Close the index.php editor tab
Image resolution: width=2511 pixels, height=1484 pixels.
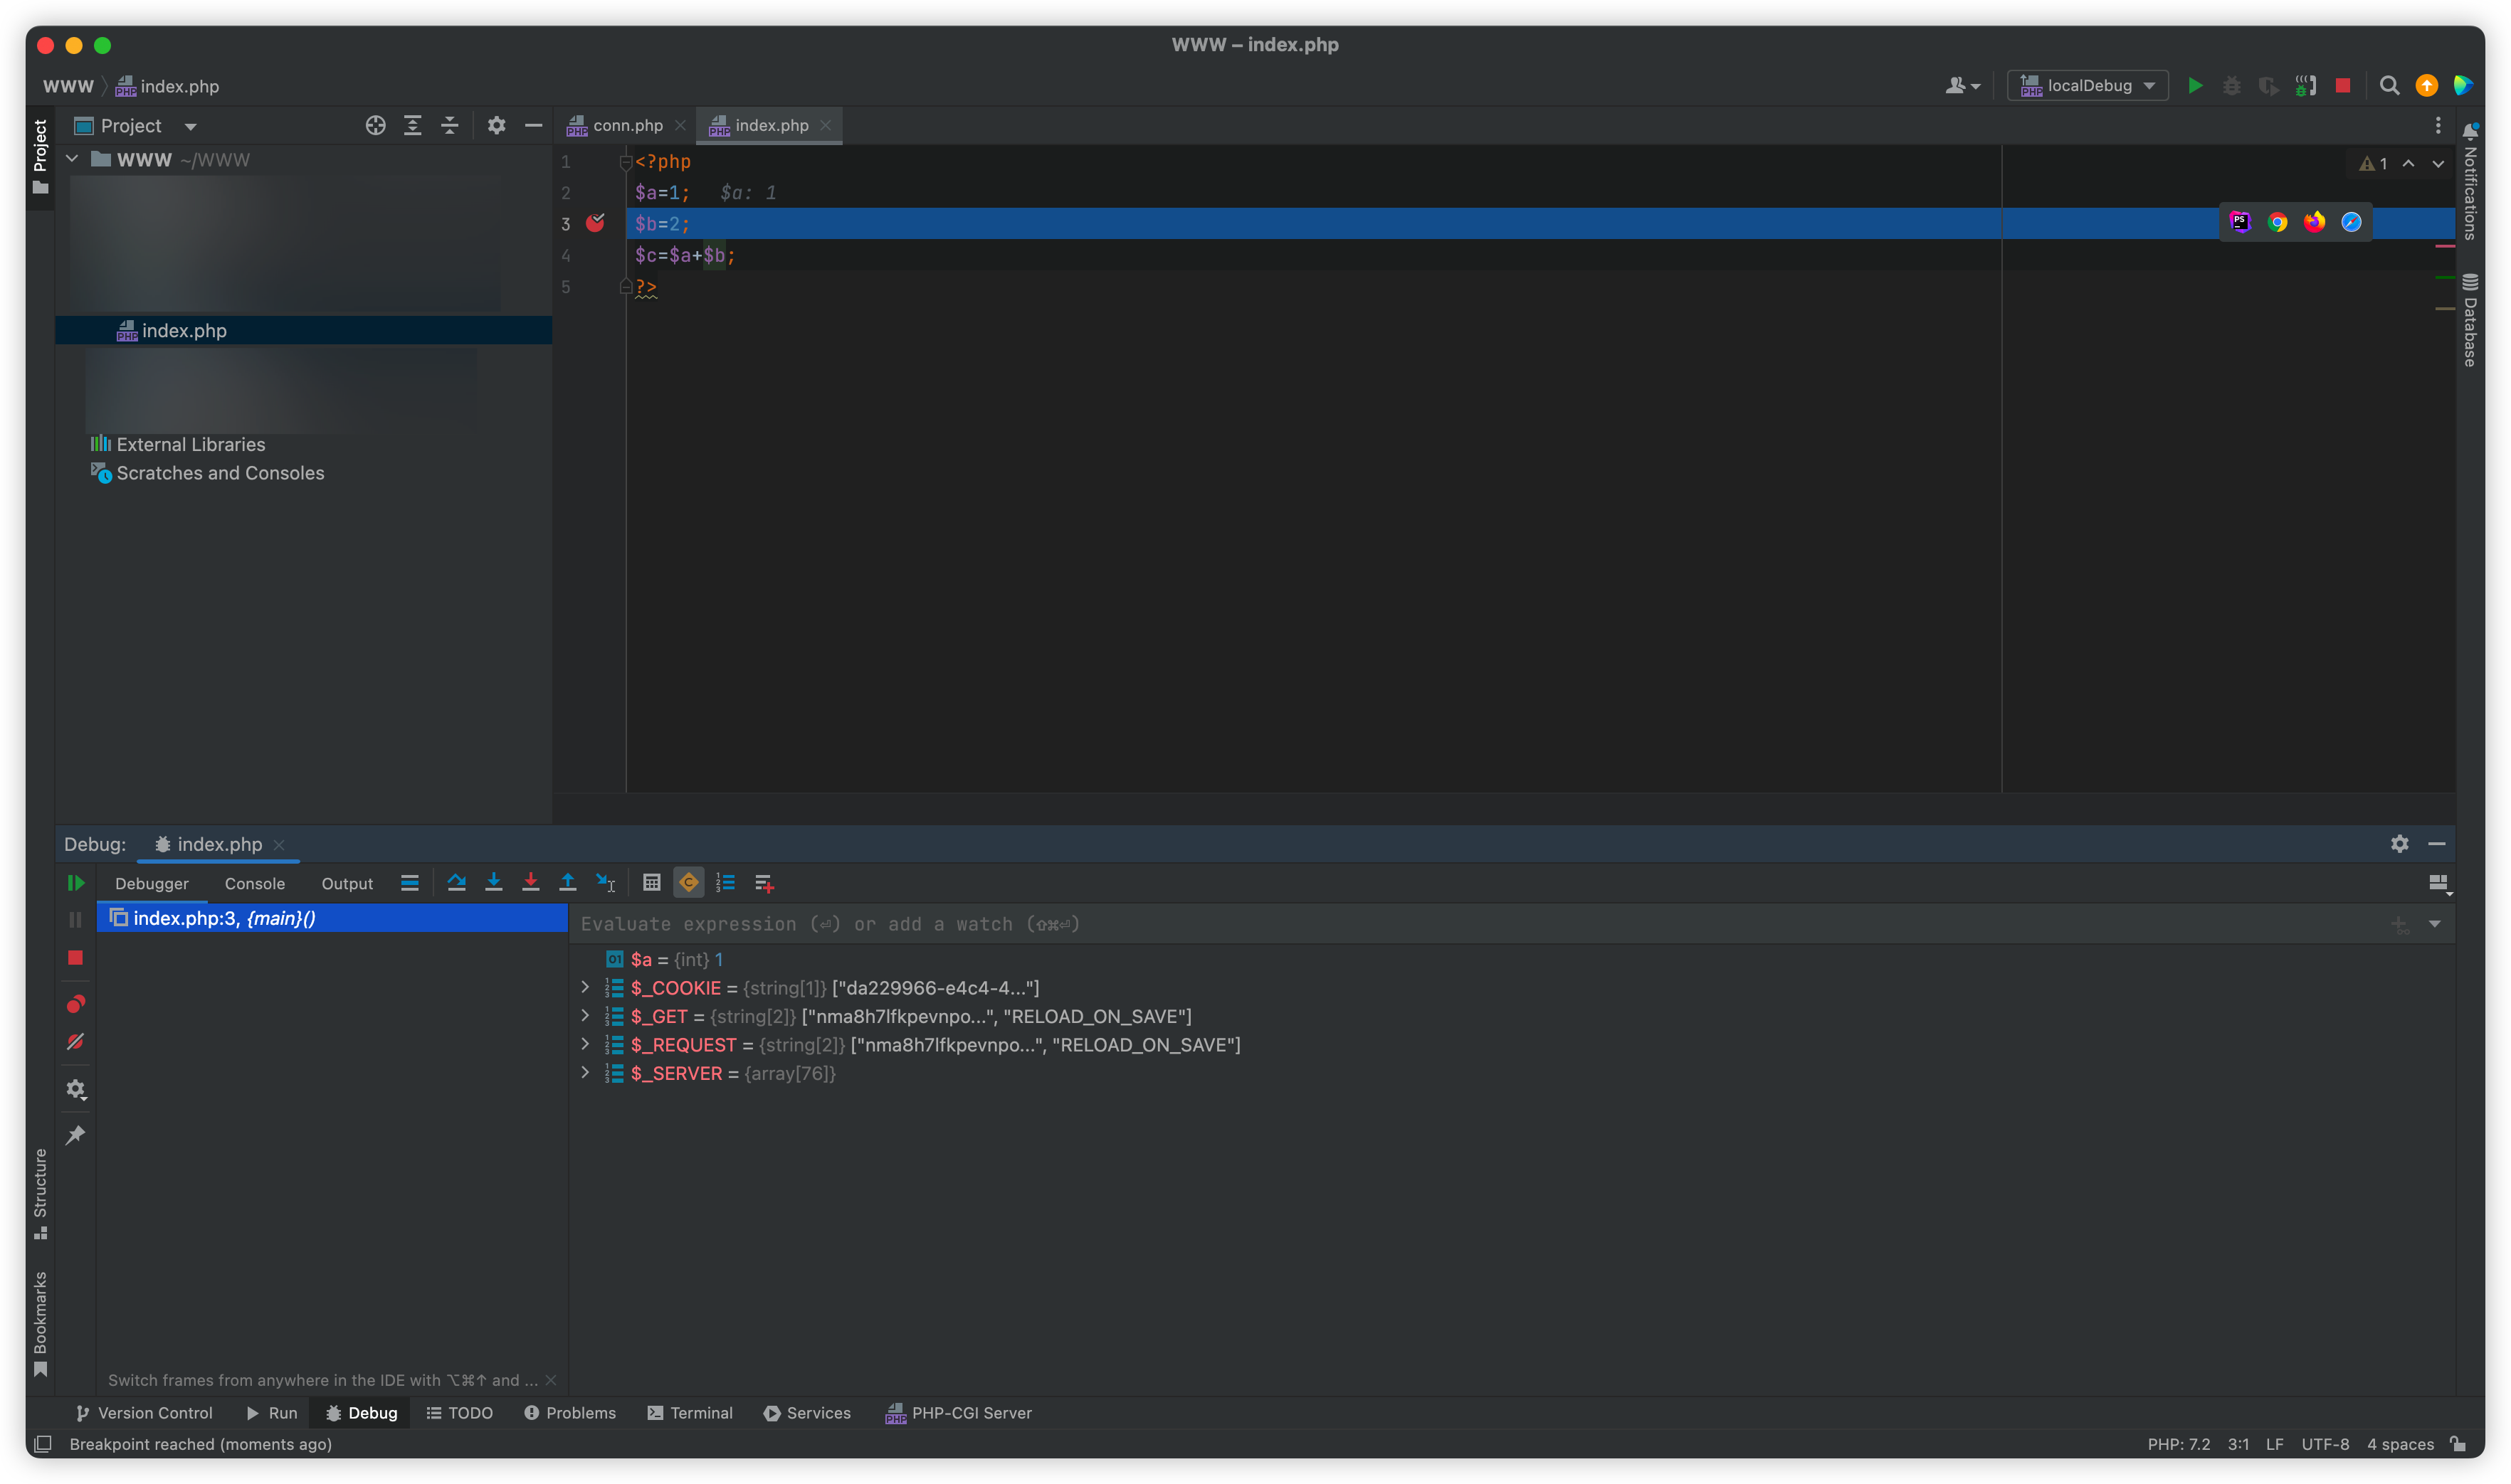[826, 126]
